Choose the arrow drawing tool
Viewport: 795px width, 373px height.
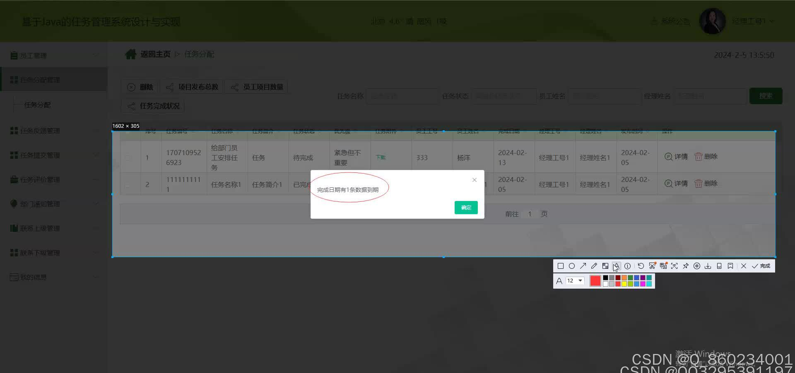pos(583,266)
